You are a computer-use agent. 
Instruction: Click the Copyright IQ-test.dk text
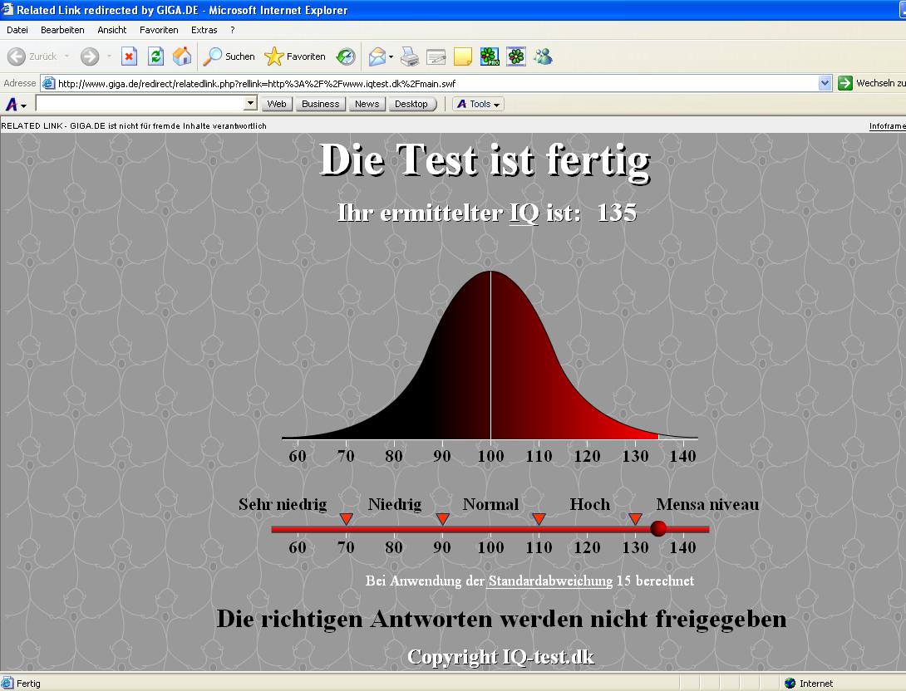coord(501,657)
